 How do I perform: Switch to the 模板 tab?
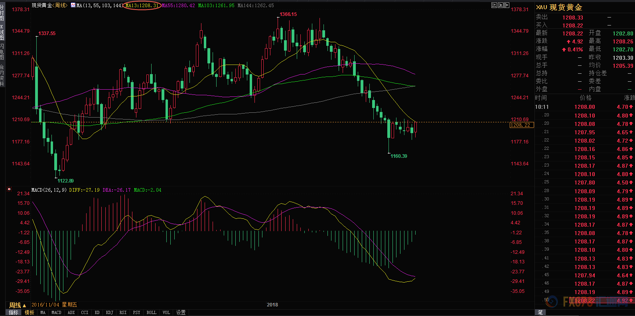(30, 313)
